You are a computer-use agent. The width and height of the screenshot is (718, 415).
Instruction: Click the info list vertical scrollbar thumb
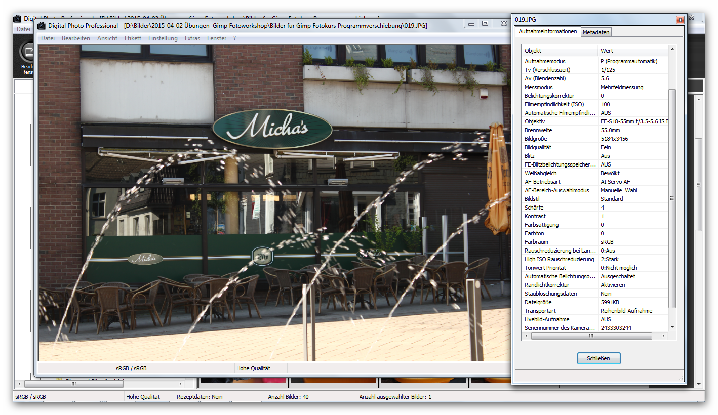pos(672,198)
